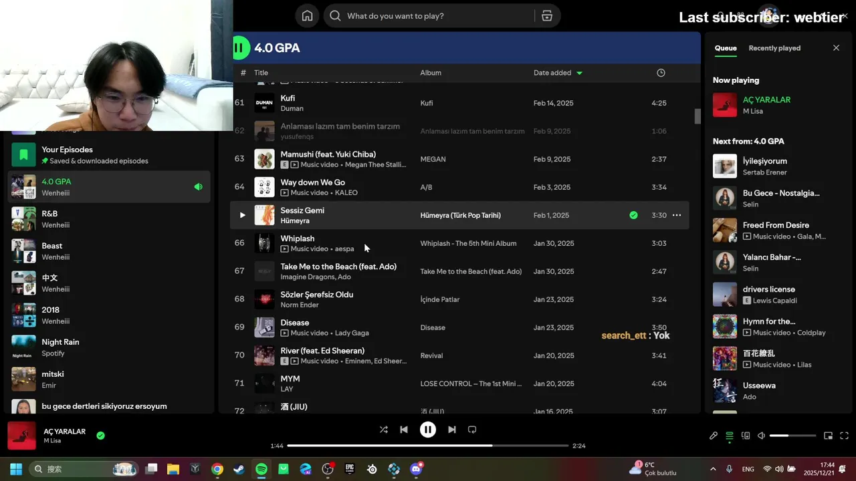This screenshot has height=481, width=856.
Task: Open the Night Rain playlist
Action: [x=109, y=347]
